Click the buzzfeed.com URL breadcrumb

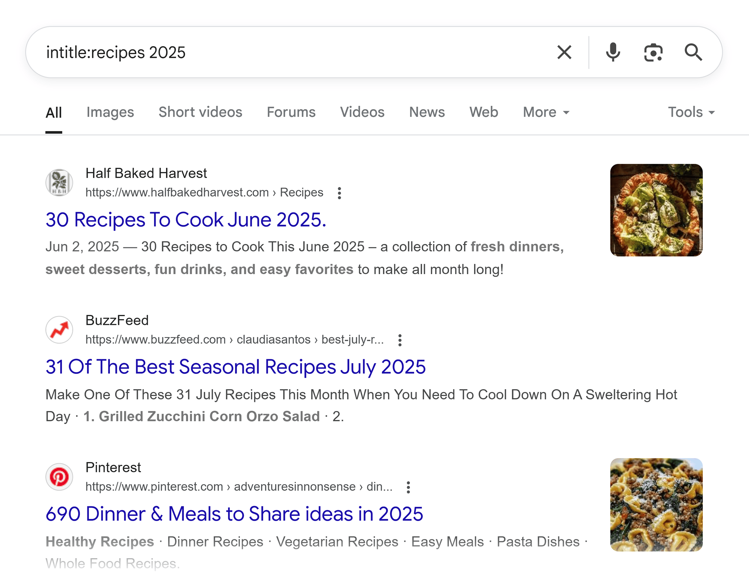[235, 339]
